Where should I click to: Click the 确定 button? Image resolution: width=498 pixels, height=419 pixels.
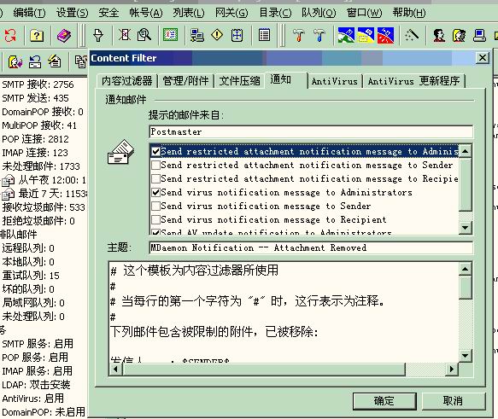pos(384,401)
